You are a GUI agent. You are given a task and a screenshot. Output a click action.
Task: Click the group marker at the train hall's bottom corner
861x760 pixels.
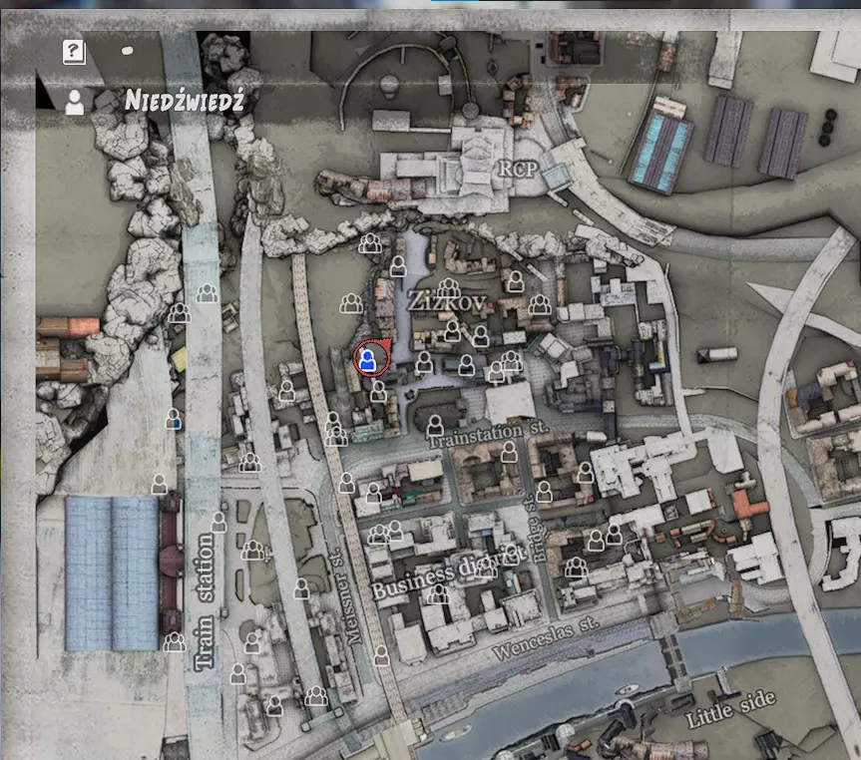174,641
